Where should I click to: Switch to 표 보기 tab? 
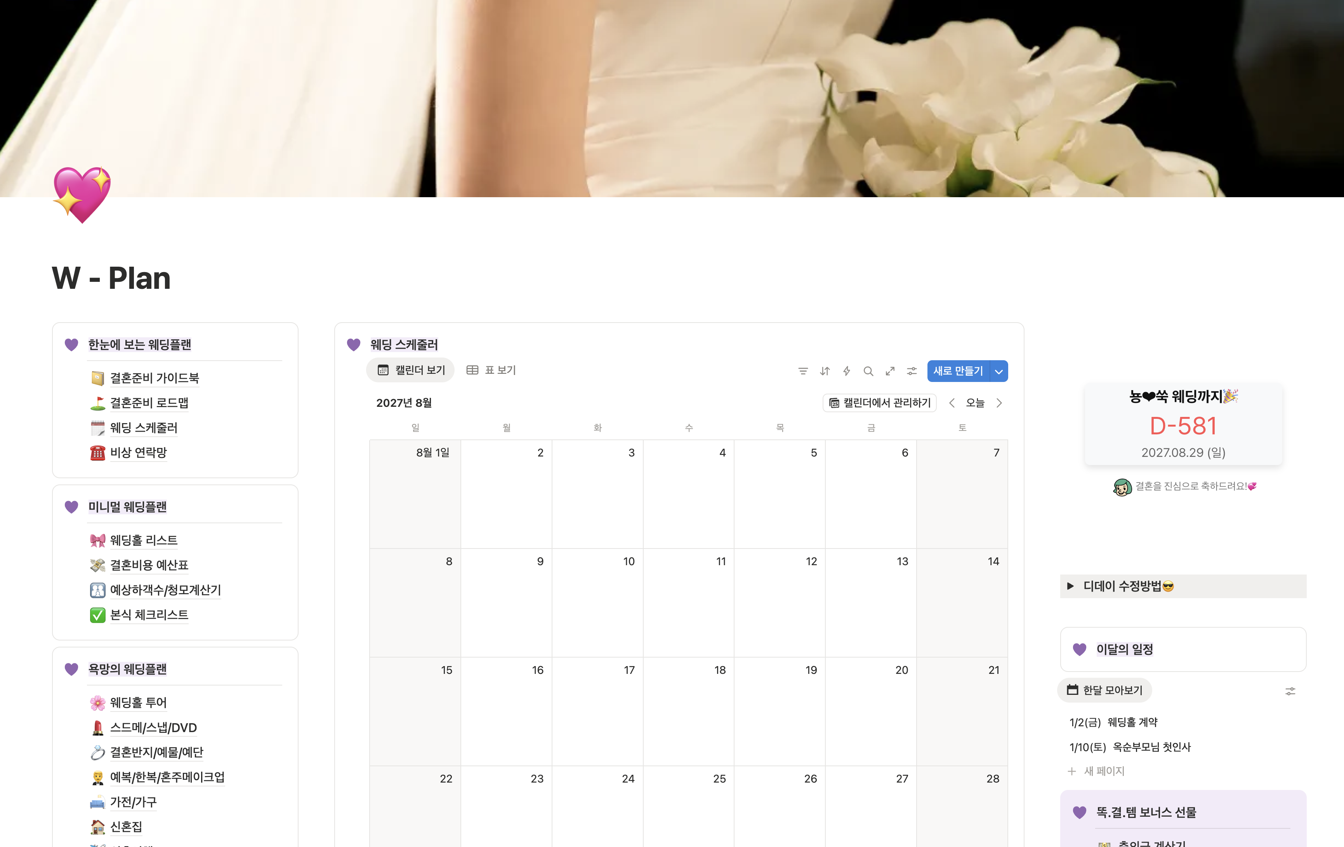point(491,370)
